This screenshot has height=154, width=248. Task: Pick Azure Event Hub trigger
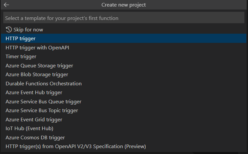coord(124,93)
